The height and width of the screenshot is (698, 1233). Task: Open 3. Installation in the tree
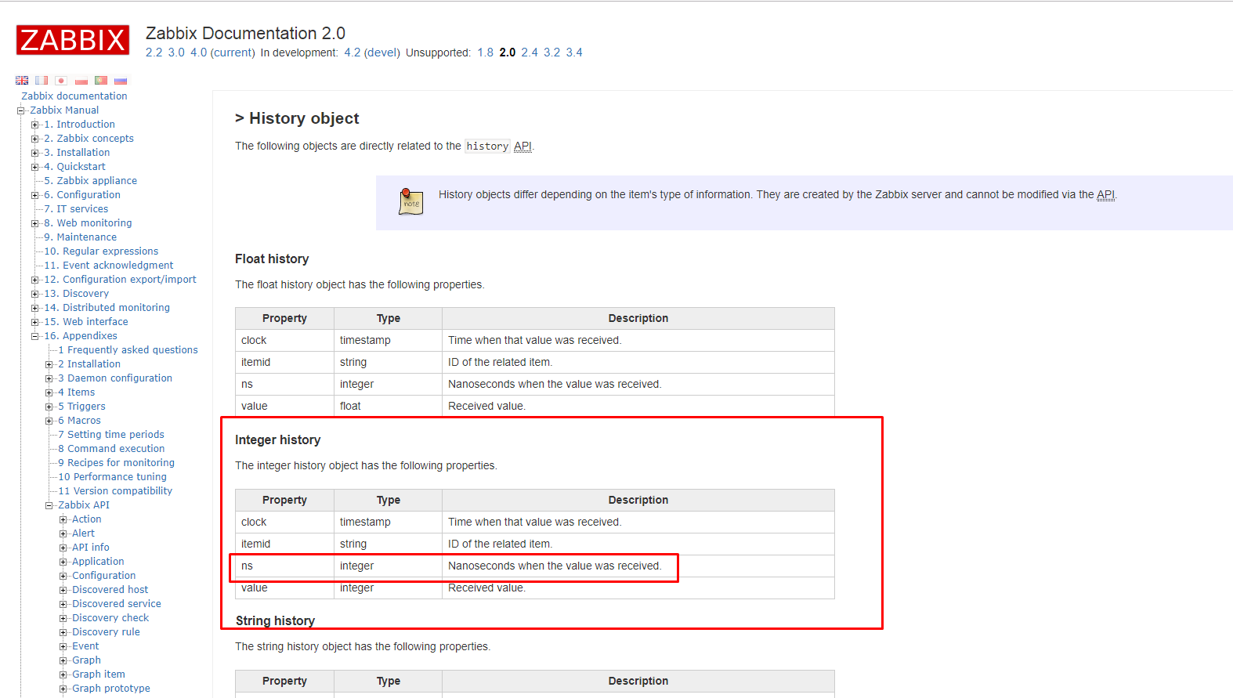[x=77, y=153]
